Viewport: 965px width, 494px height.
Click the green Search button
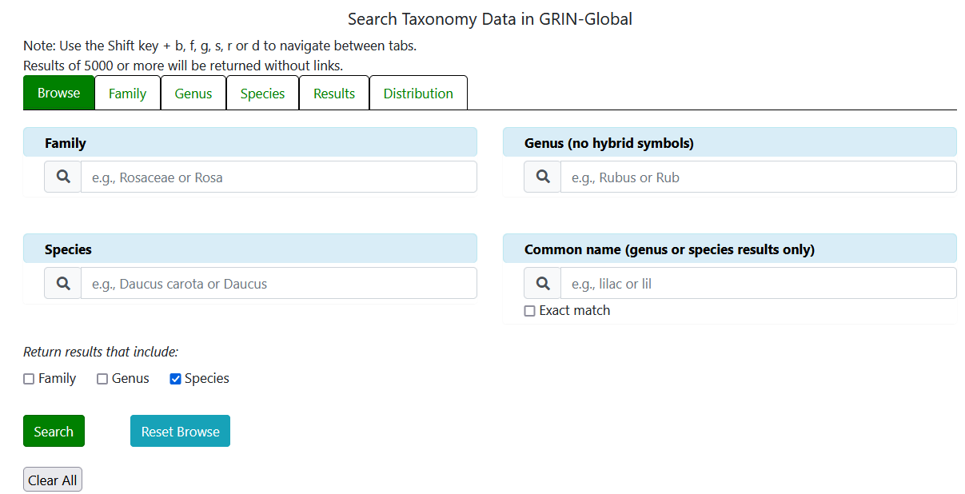coord(54,431)
